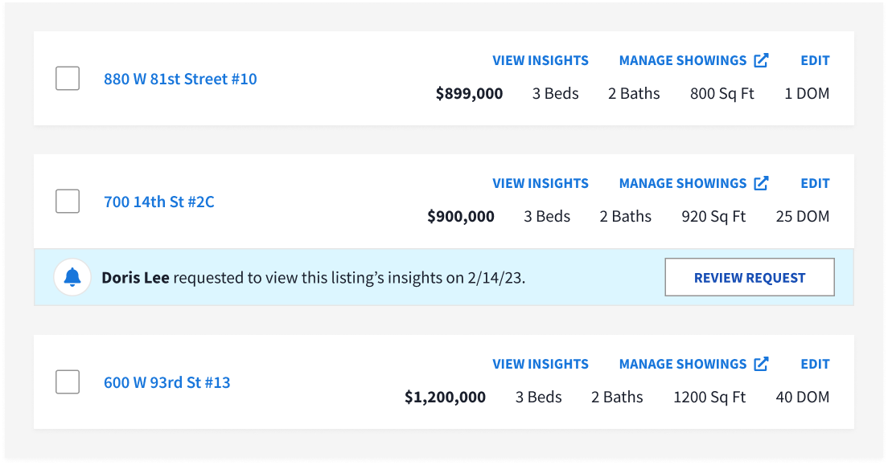Open the 700 14th St #2C listing link
This screenshot has height=465, width=888.
coord(159,202)
